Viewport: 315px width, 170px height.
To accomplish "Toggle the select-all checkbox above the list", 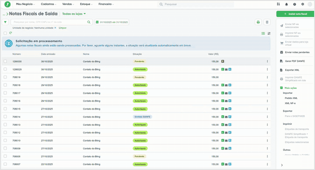I will click(5, 33).
